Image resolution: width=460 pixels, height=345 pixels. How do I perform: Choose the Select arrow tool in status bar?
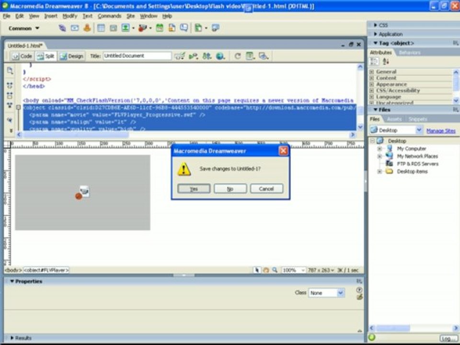(x=257, y=270)
